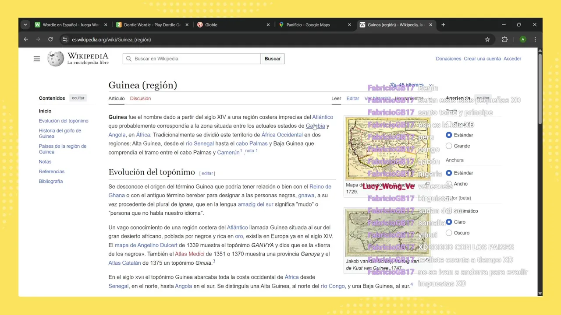Image resolution: width=561 pixels, height=315 pixels.
Task: Select the Ancho width radio
Action: (449, 184)
